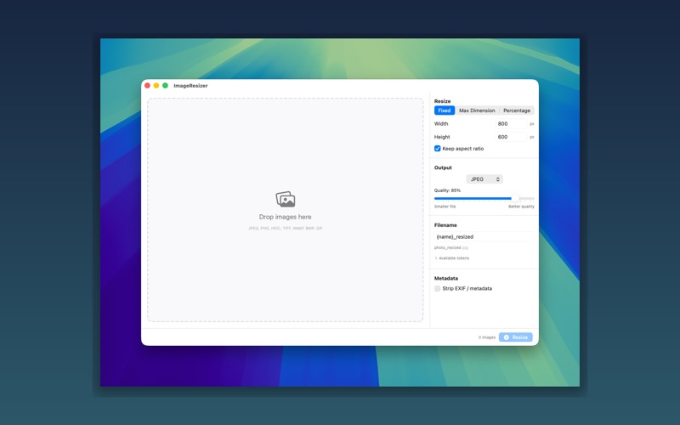Select the Fixed resize mode tab
680x425 pixels.
[x=444, y=110]
